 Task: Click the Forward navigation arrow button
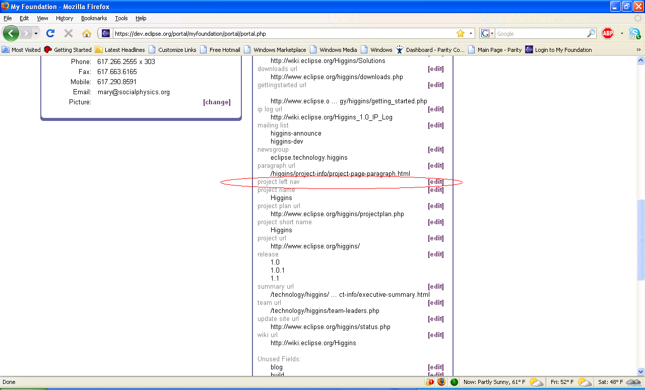coord(26,33)
